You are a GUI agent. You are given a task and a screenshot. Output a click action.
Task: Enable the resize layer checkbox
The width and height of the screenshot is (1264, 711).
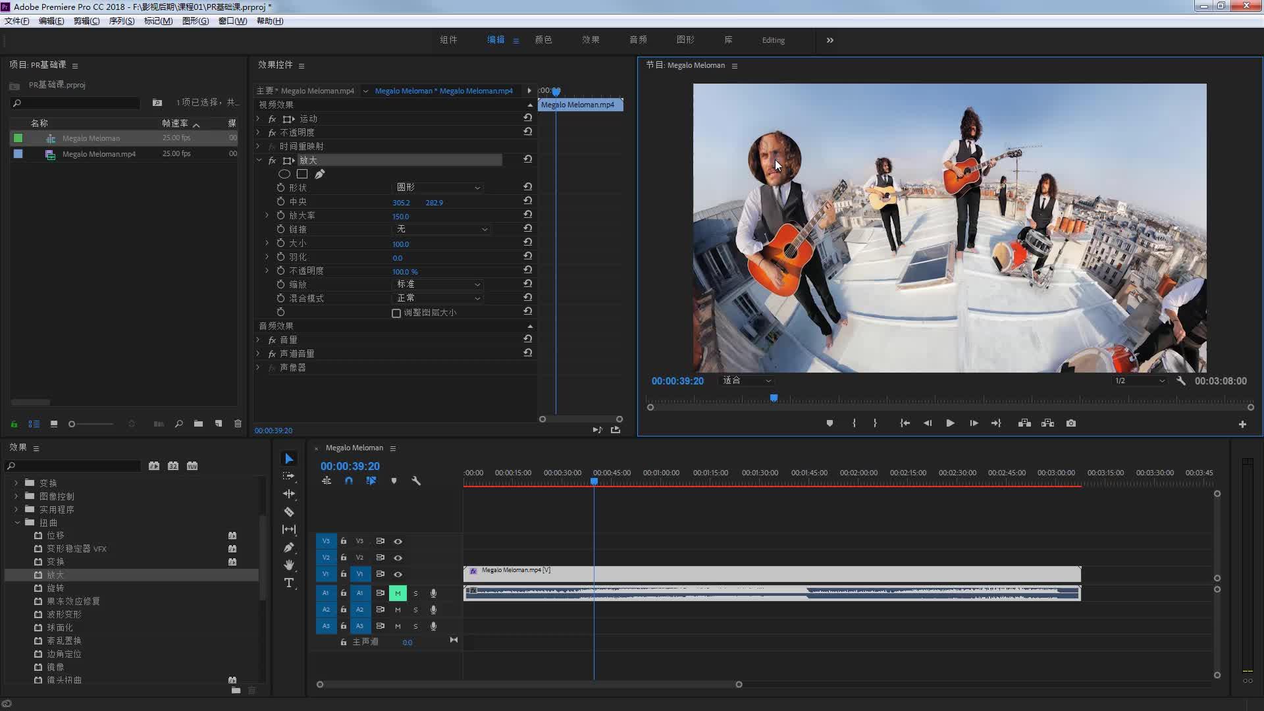tap(396, 313)
